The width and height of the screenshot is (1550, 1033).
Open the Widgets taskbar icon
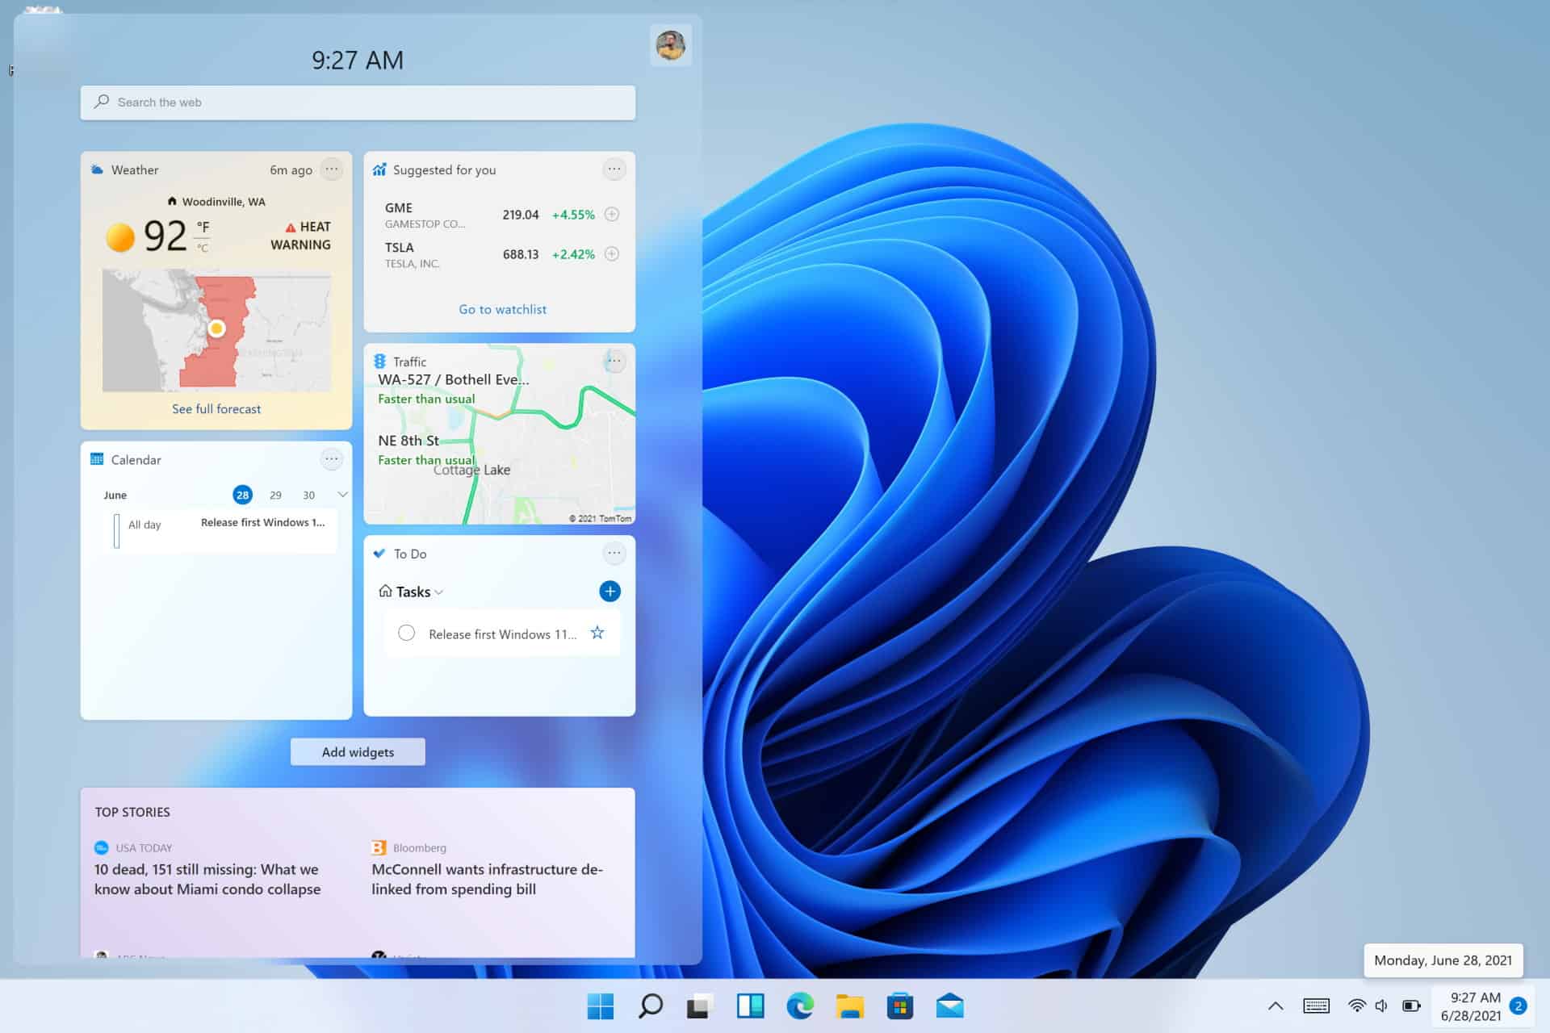[x=751, y=1006]
